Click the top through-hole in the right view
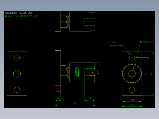 132,57
